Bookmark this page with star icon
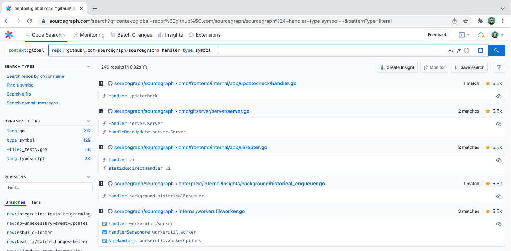 466,21
